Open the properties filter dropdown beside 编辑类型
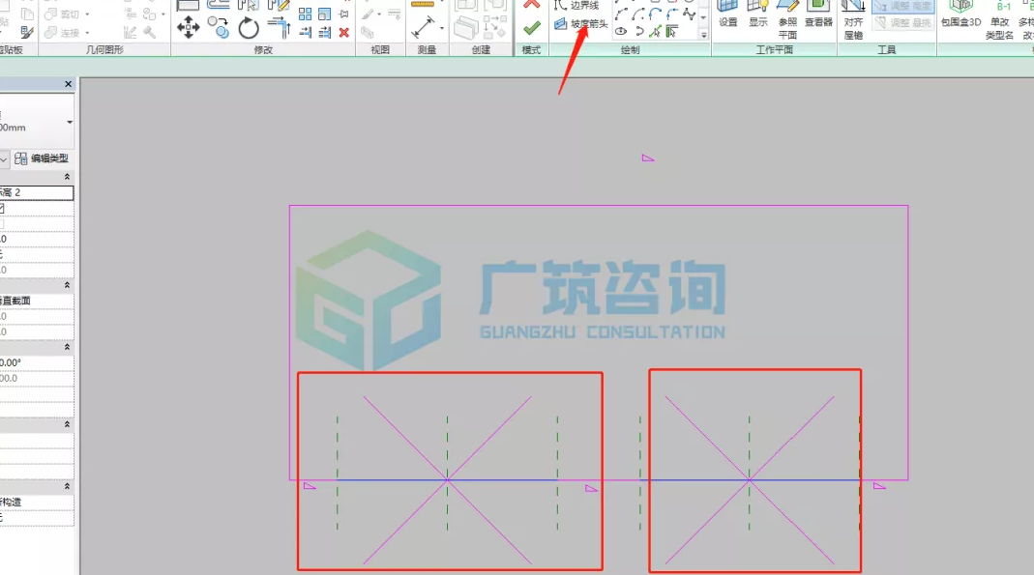The width and height of the screenshot is (1034, 575). (x=4, y=158)
